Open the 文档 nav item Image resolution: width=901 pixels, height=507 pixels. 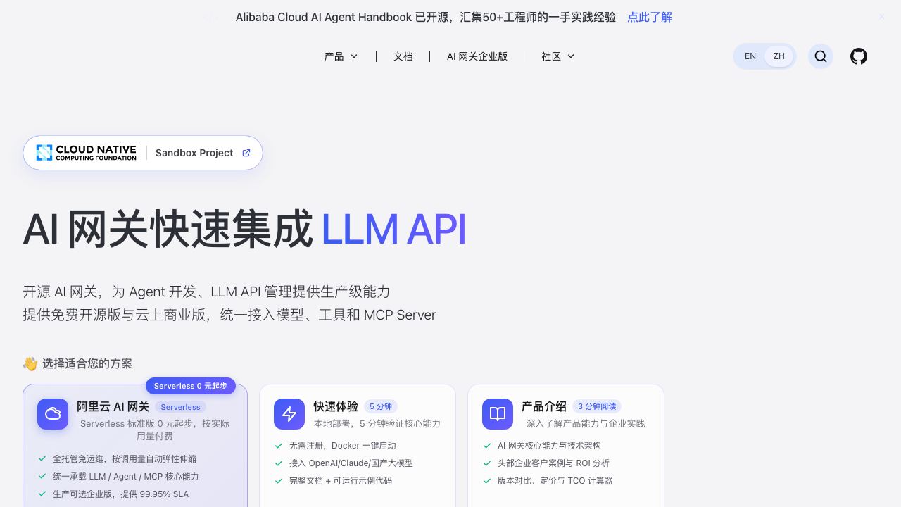[x=403, y=56]
